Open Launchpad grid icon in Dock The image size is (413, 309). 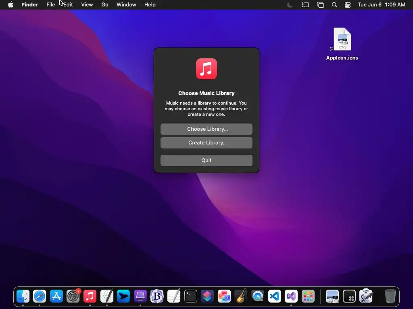[x=308, y=296]
